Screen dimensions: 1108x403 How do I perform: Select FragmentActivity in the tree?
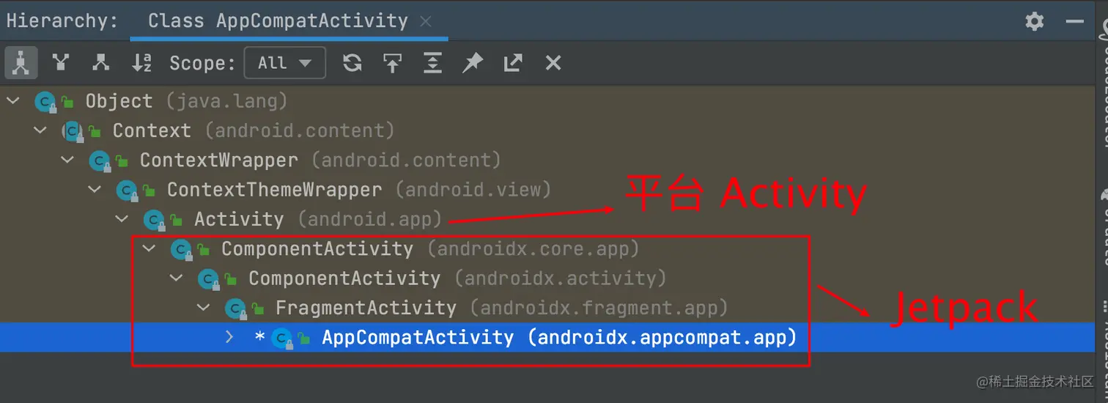[x=366, y=308]
